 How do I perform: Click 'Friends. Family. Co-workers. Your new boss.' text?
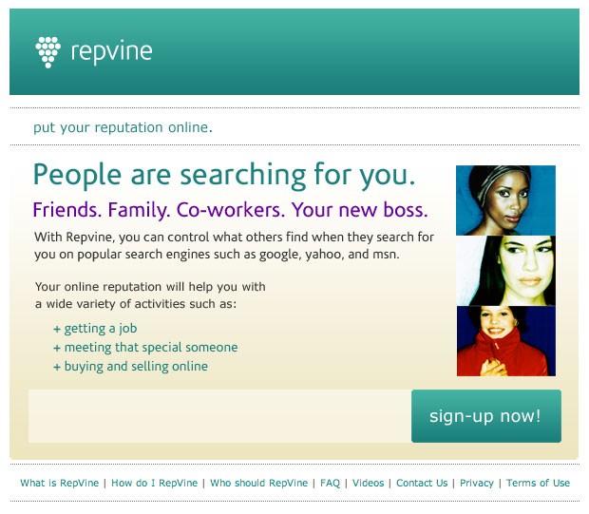230,210
